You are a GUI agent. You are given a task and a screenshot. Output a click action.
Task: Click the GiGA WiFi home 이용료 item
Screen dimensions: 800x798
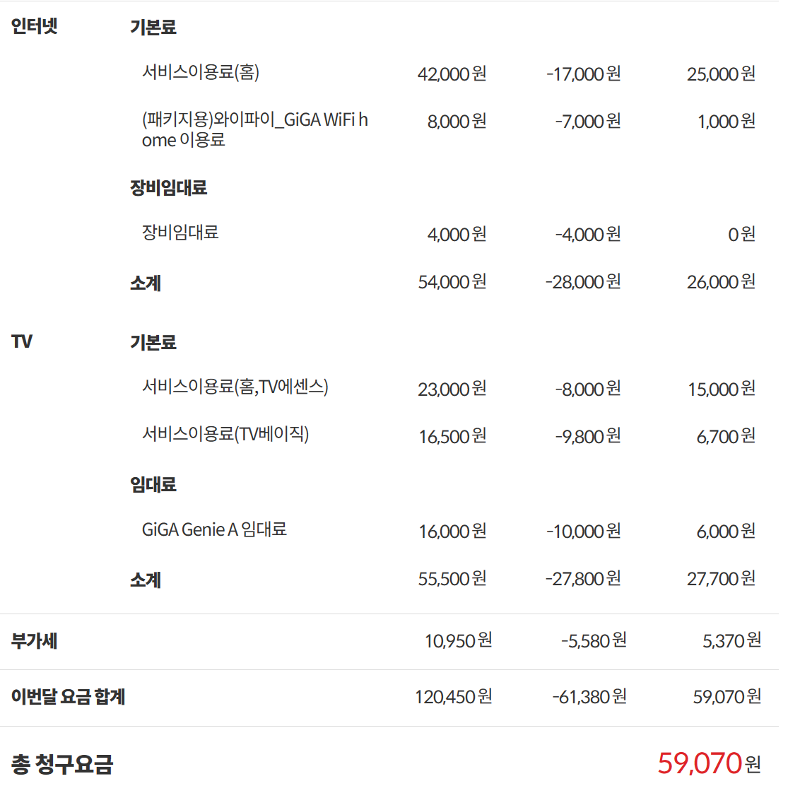[254, 129]
